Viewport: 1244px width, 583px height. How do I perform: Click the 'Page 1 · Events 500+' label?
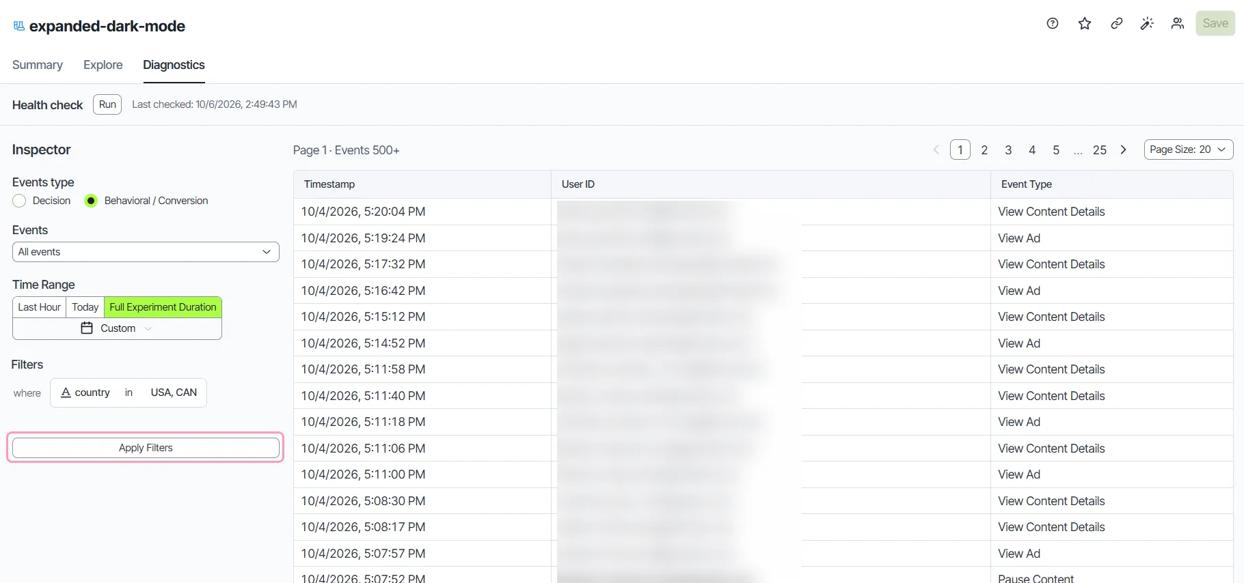point(346,150)
